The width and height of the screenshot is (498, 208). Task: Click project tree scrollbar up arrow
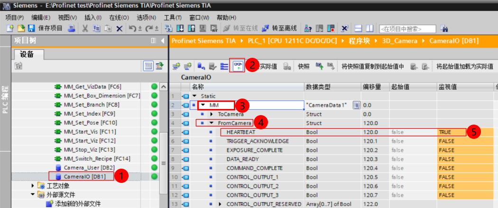(163, 87)
